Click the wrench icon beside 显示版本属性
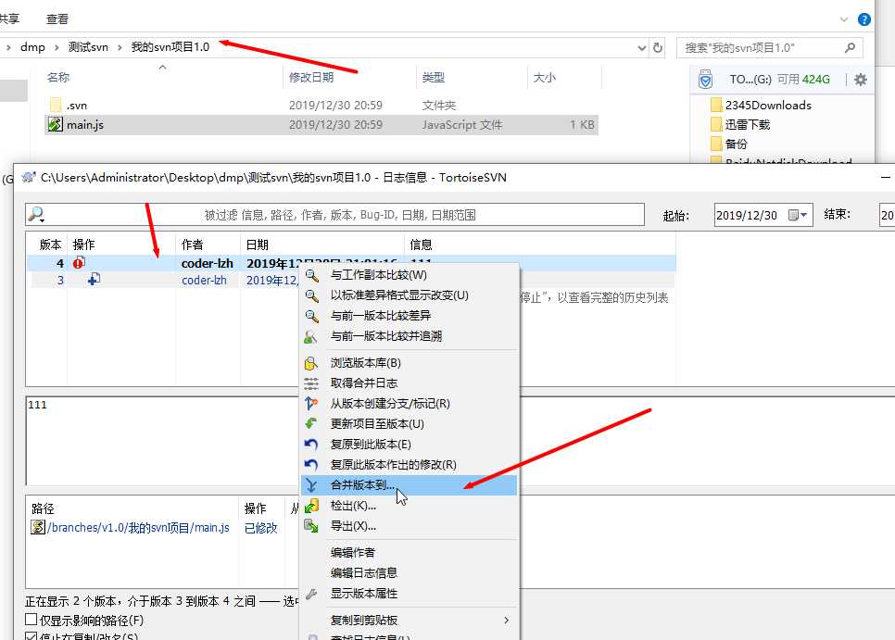Screen dimensions: 895x640 pyautogui.click(x=311, y=594)
